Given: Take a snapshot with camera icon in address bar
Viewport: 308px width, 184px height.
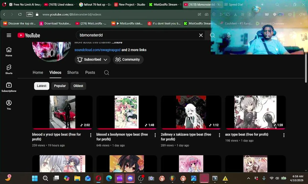Looking at the screenshot, I should pos(206,15).
